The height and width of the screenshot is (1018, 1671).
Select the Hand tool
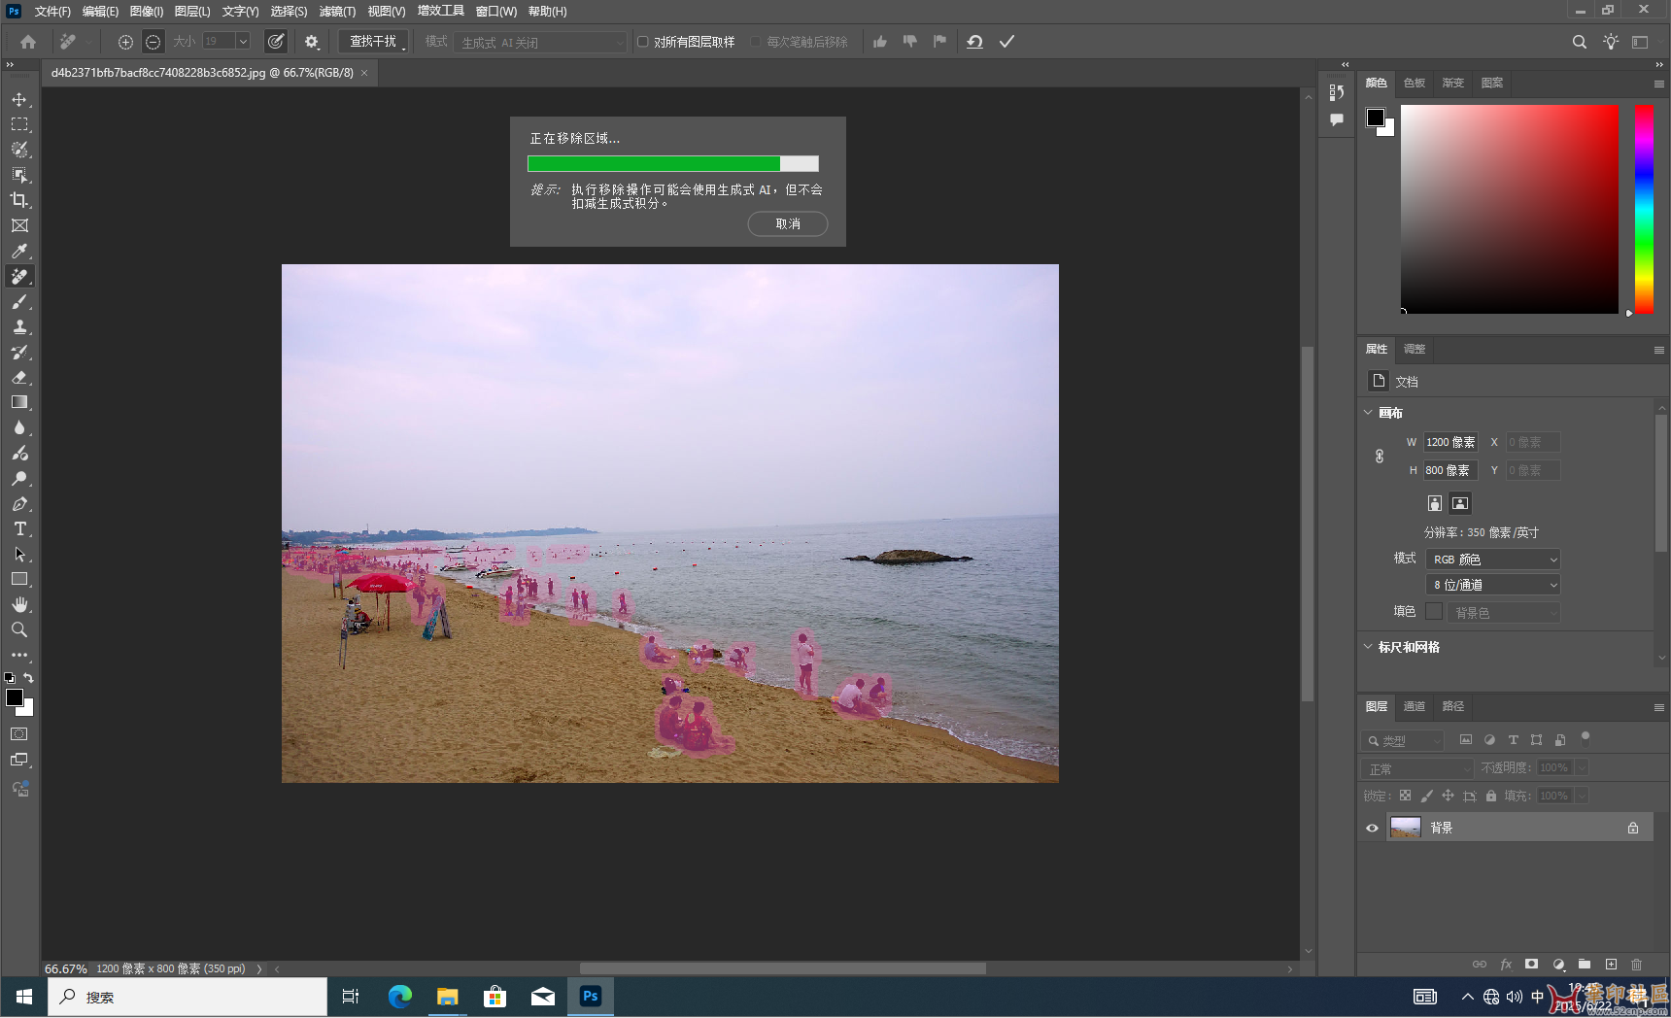(x=19, y=604)
